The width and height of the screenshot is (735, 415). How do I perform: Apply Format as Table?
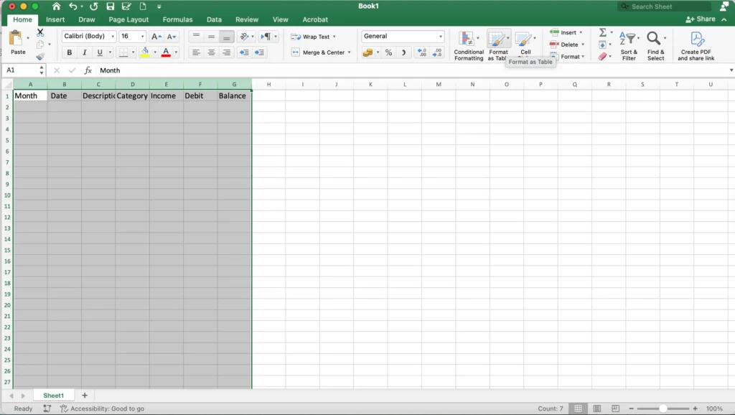pos(499,43)
